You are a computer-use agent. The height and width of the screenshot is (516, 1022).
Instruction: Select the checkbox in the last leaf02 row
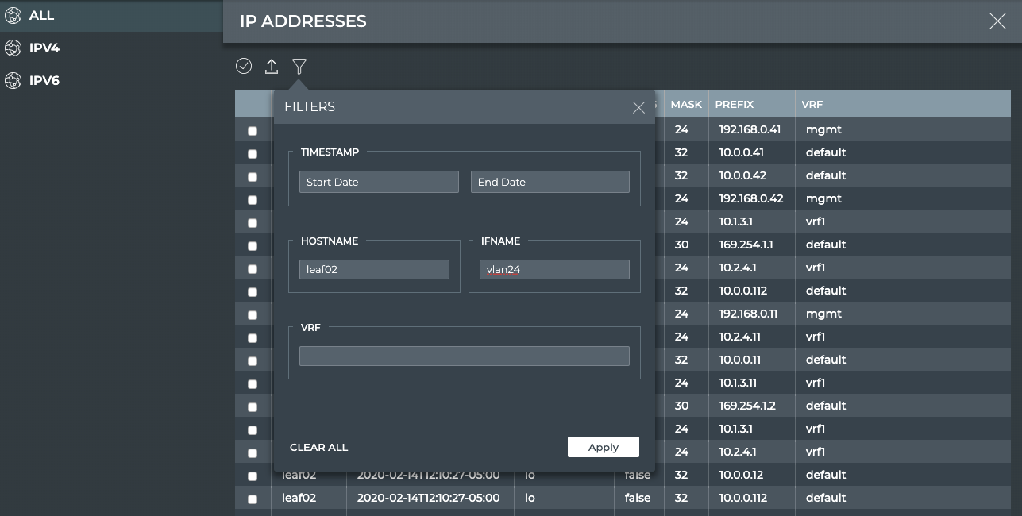pos(253,499)
